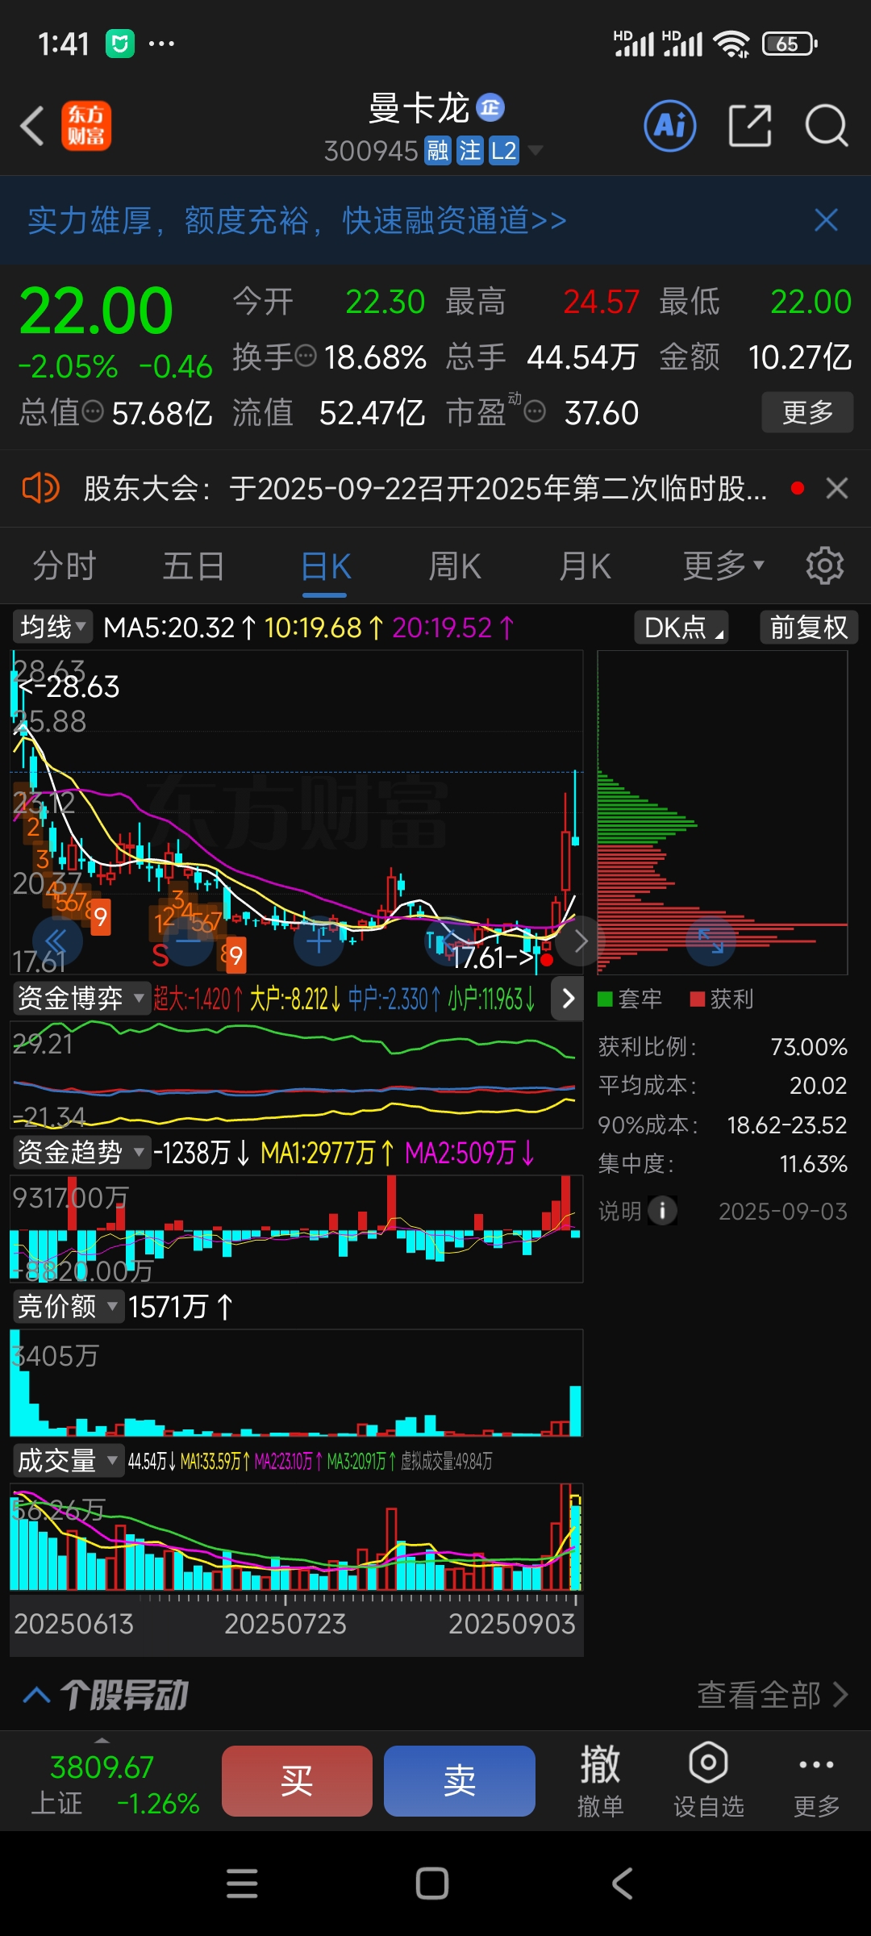
Task: Expand 资金博弈 values with right arrow
Action: [568, 998]
